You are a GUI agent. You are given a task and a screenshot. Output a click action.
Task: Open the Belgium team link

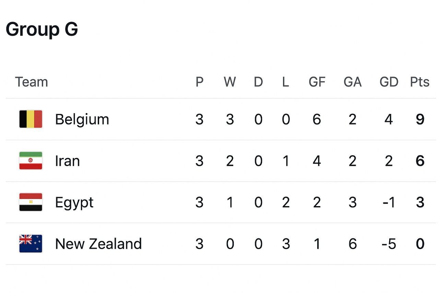point(82,120)
